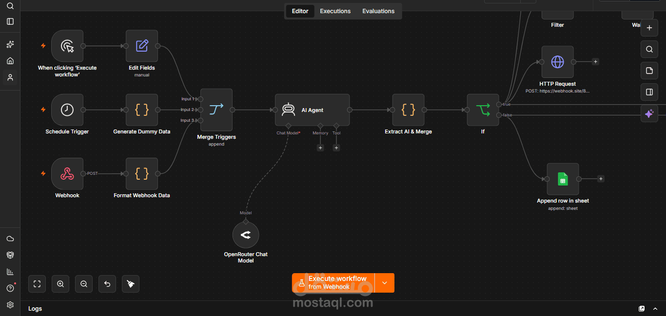Screen dimensions: 666x316
Task: Zoom out of the canvas
Action: [84, 284]
